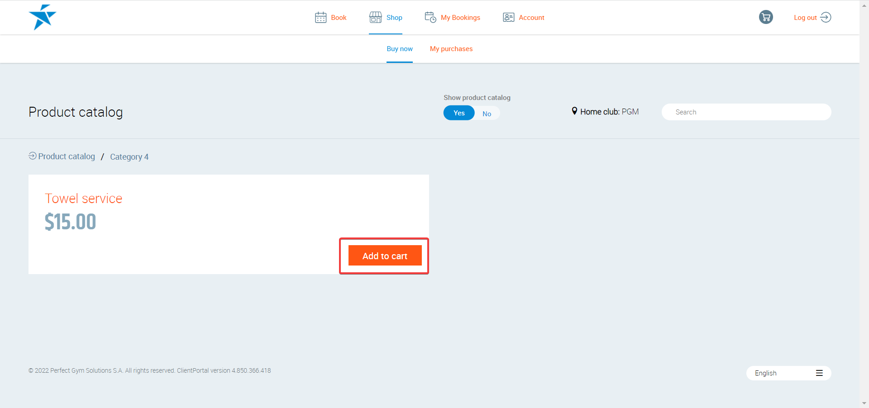The image size is (869, 408).
Task: Set Show product catalog to No
Action: pos(487,114)
